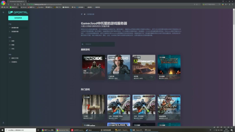Click the magnifier icon in game search
Screen dimensions: 235x132
[83, 44]
